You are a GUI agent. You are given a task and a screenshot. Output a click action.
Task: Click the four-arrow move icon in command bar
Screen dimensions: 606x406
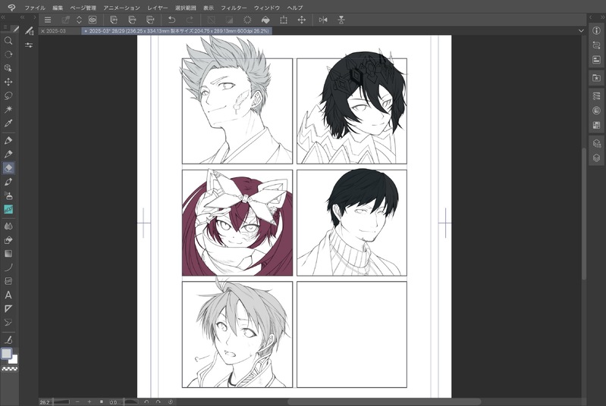302,20
